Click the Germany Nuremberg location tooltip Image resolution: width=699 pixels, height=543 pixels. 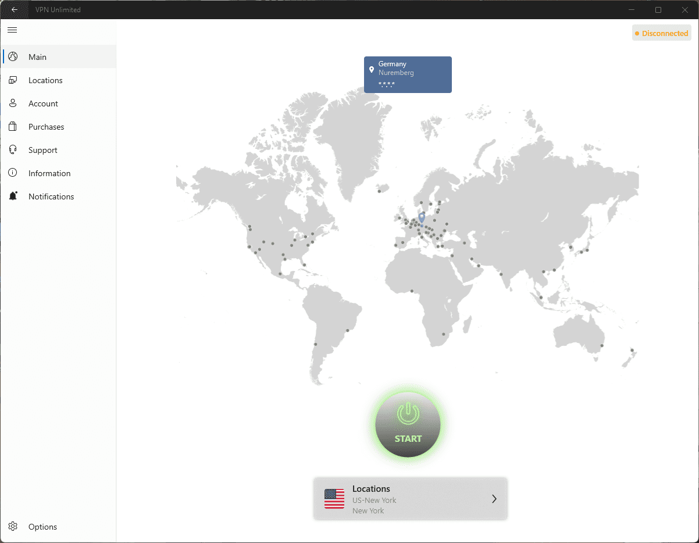(x=408, y=74)
